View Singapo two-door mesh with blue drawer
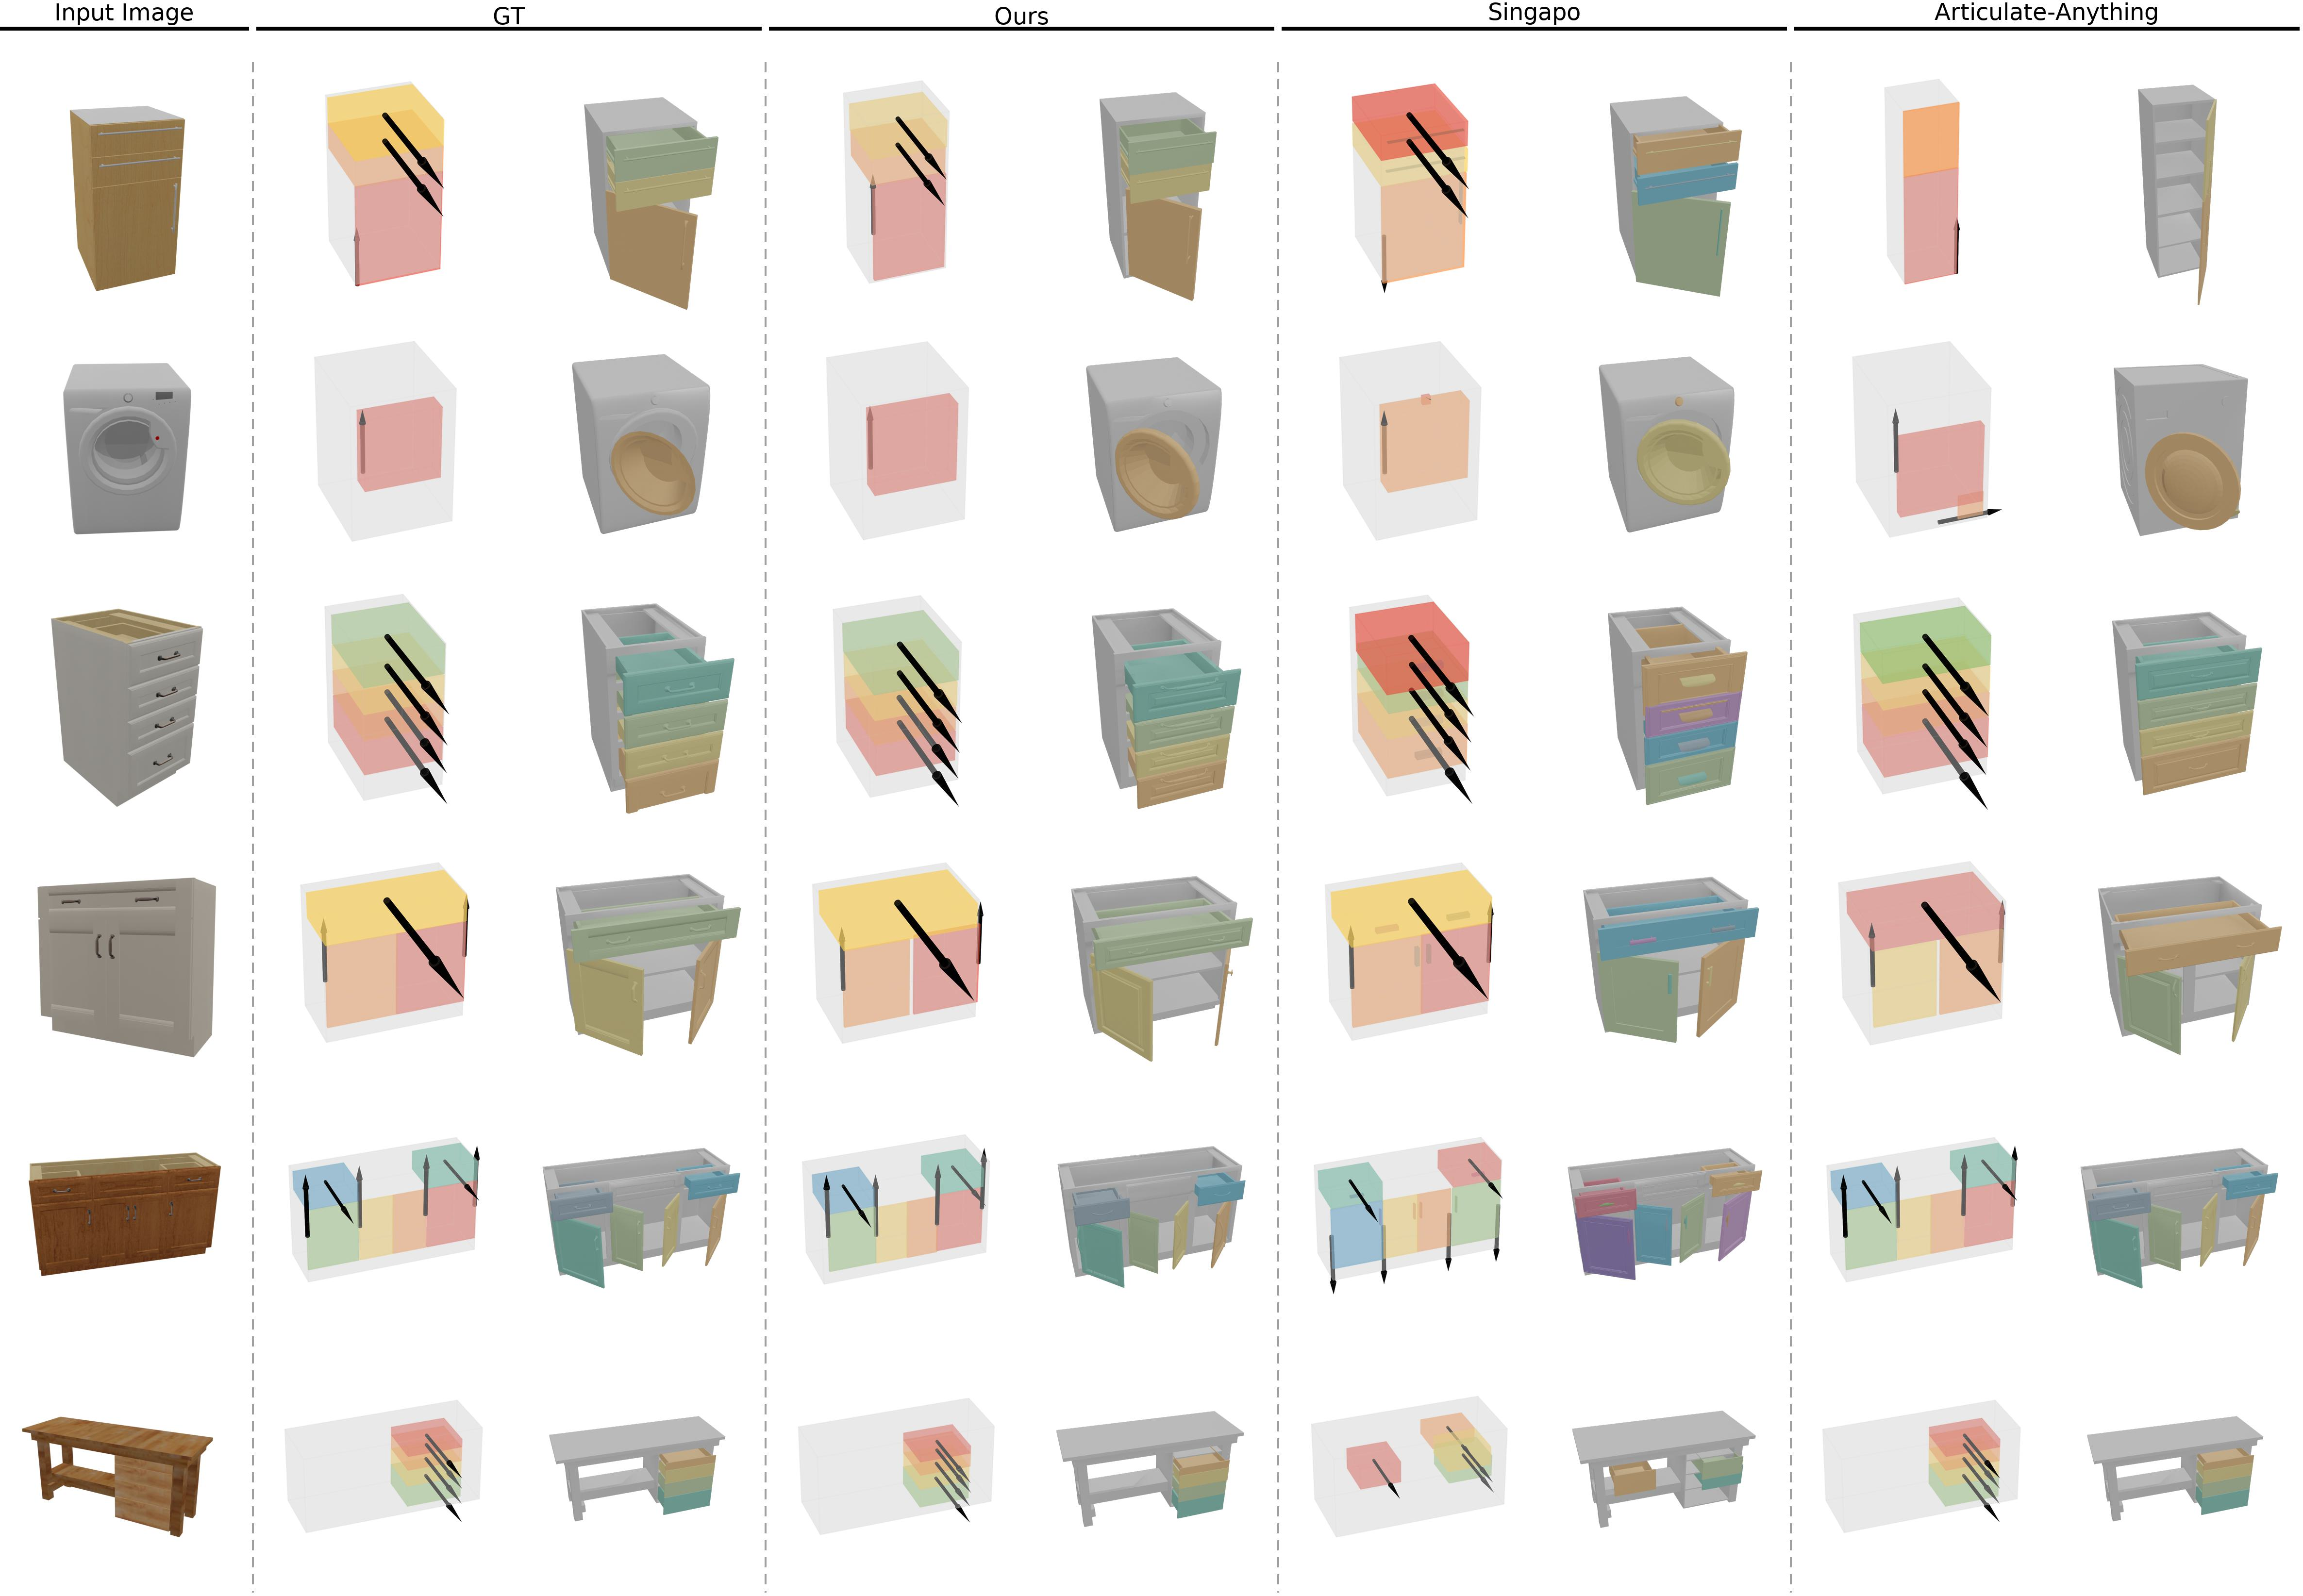The width and height of the screenshot is (2303, 1596). (x=1671, y=960)
